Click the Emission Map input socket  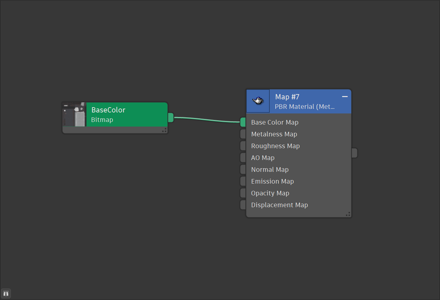click(x=243, y=181)
